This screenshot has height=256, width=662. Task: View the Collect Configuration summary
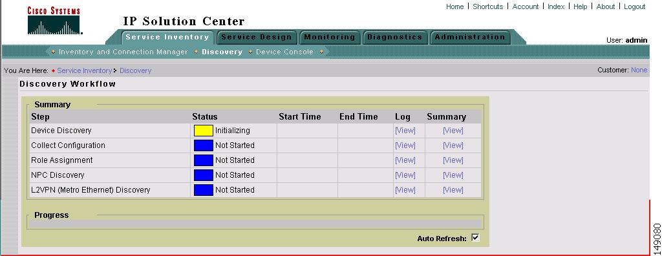pyautogui.click(x=453, y=145)
